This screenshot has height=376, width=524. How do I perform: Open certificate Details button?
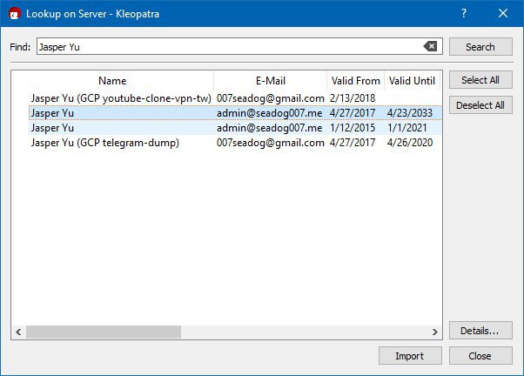tap(480, 331)
